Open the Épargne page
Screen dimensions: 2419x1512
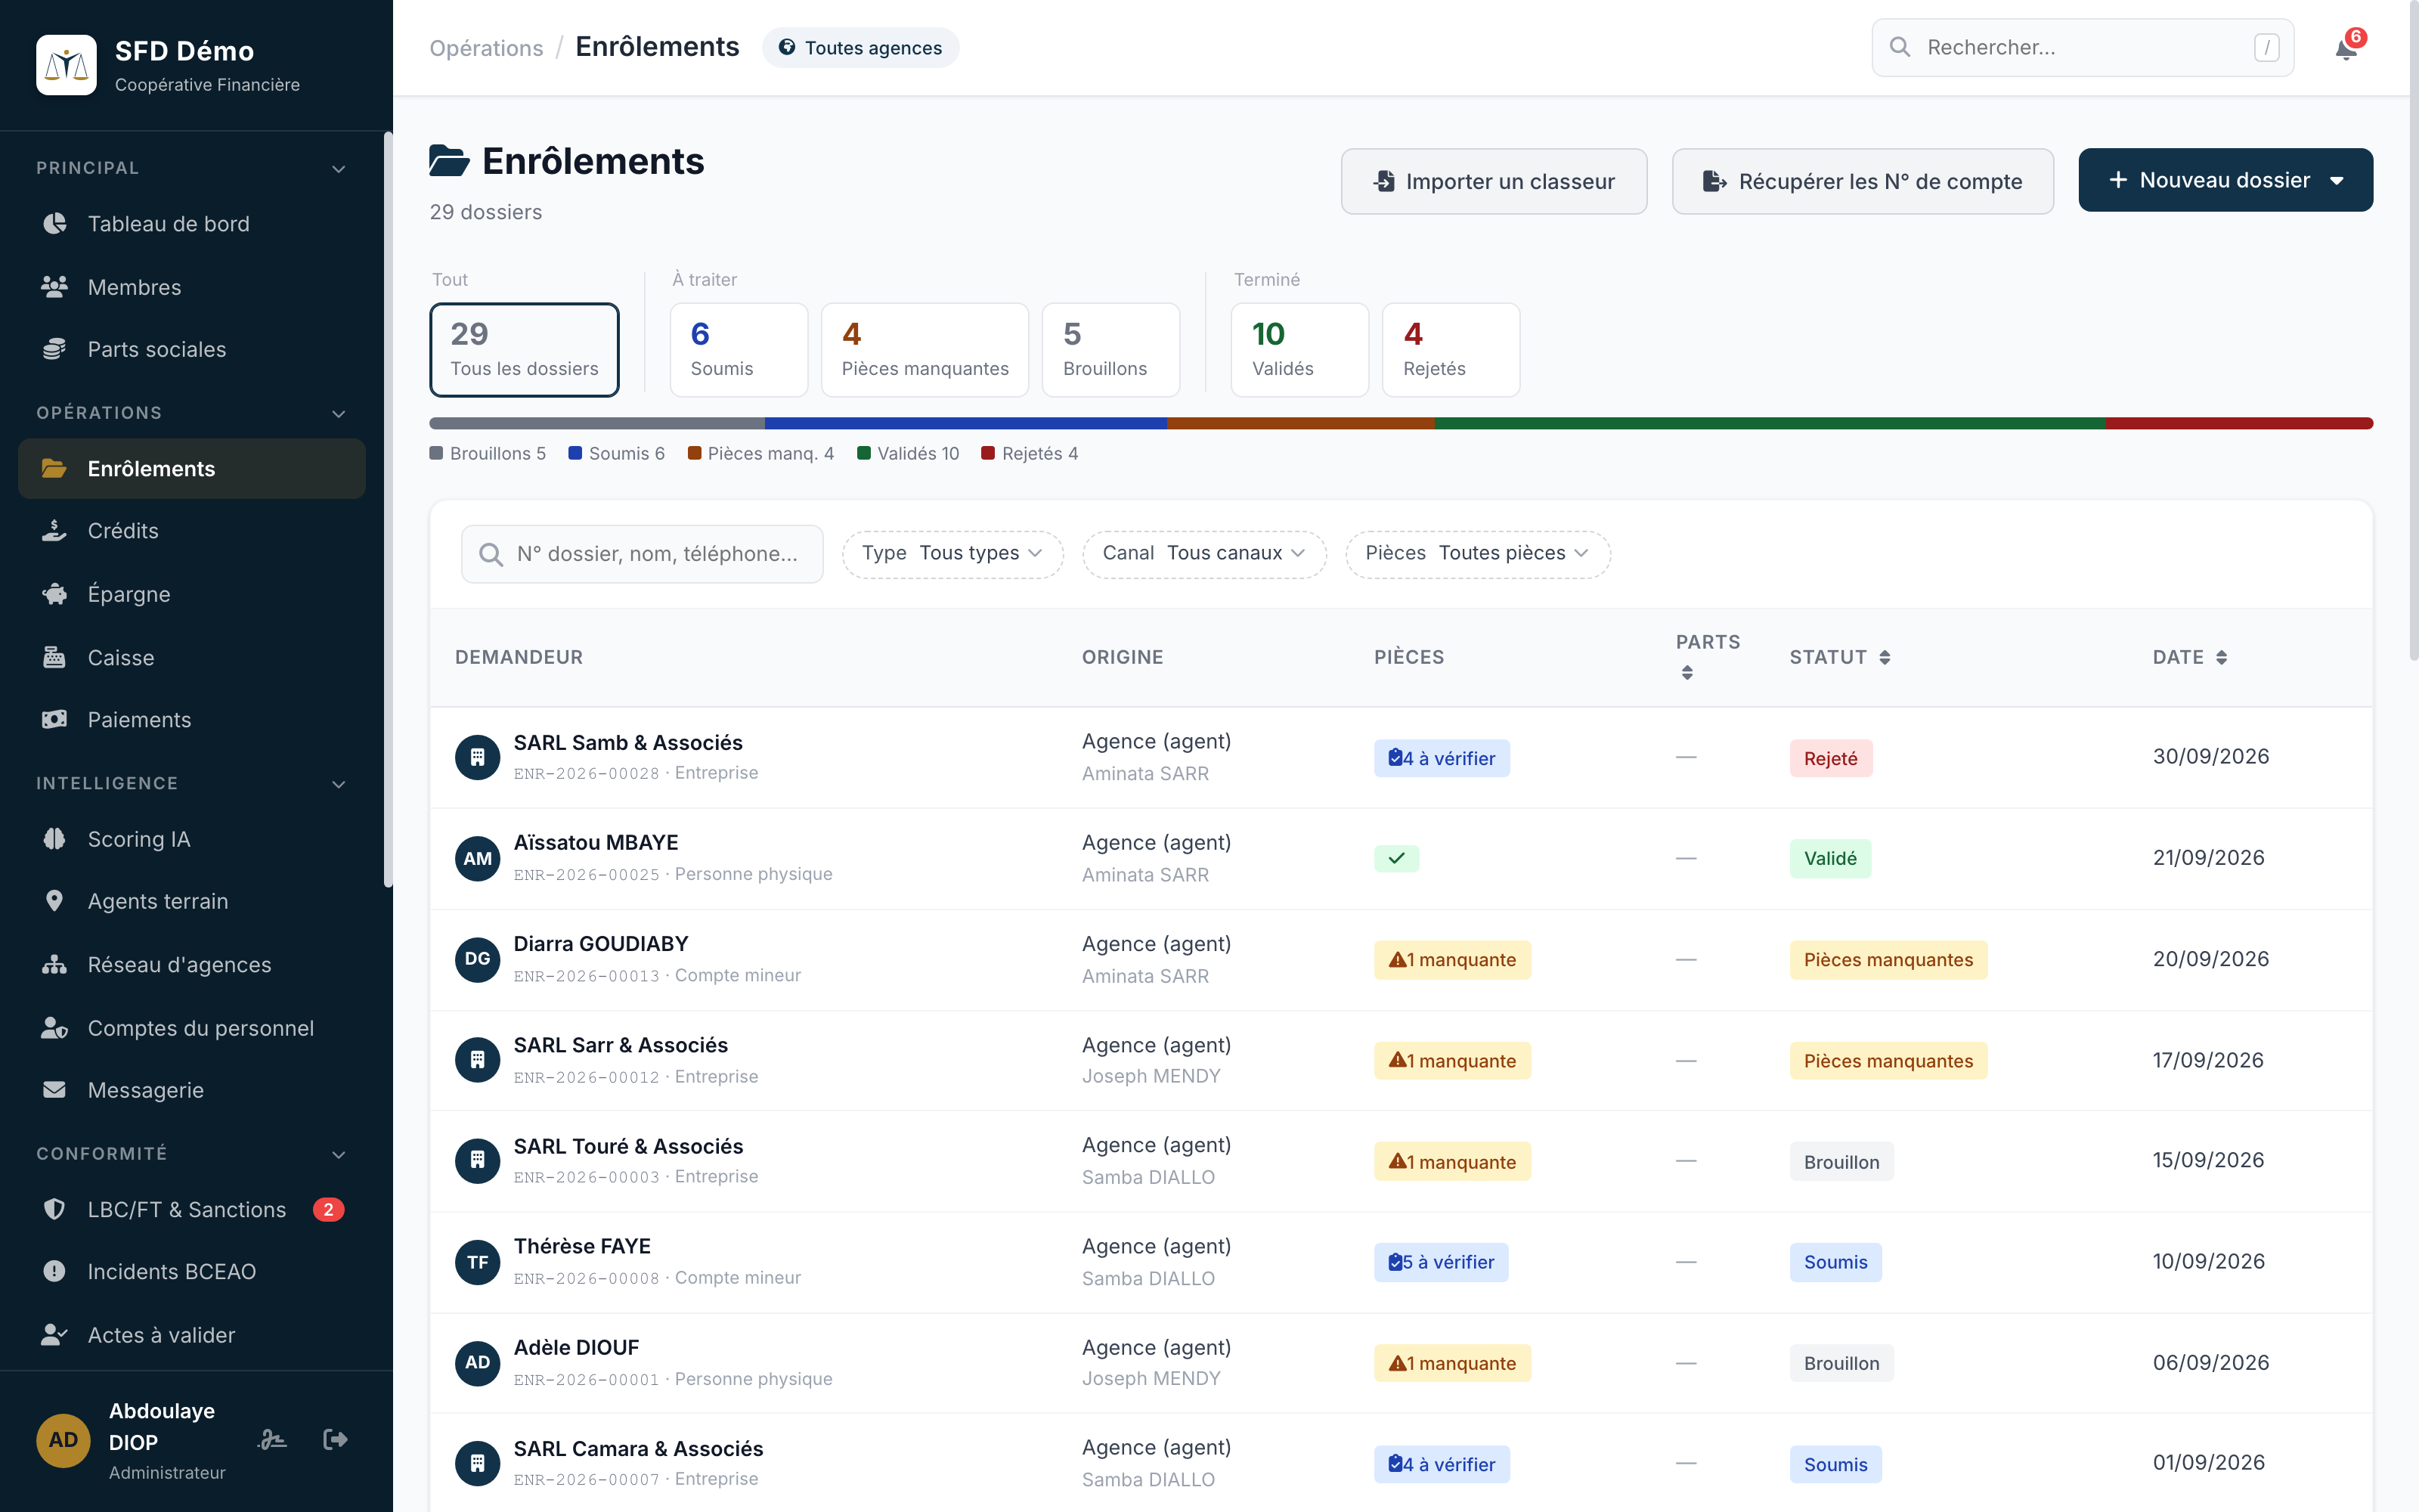pos(192,594)
